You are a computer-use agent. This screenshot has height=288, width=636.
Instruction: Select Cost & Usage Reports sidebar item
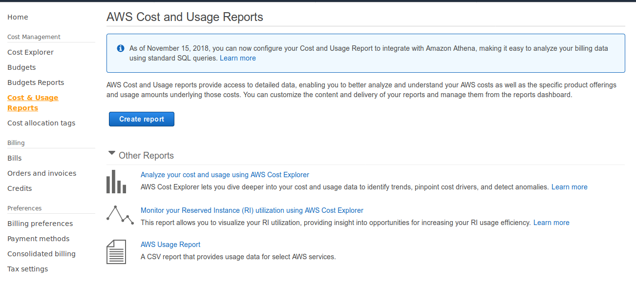pos(33,103)
